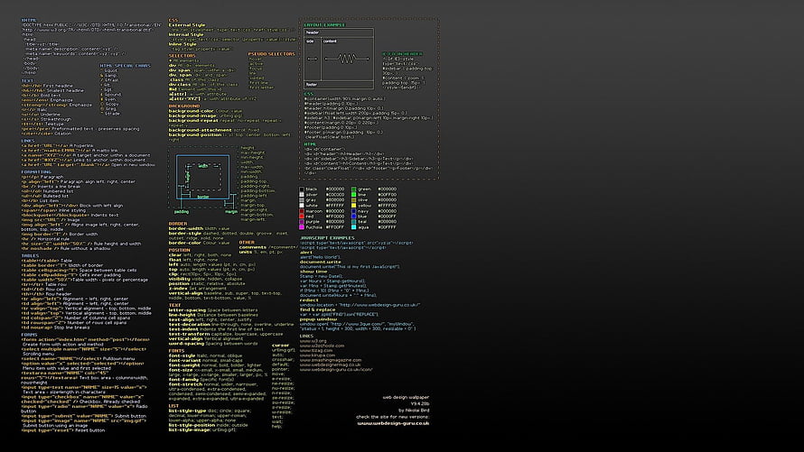Click the alert JavaScript label
The image size is (804, 452).
tap(306, 253)
